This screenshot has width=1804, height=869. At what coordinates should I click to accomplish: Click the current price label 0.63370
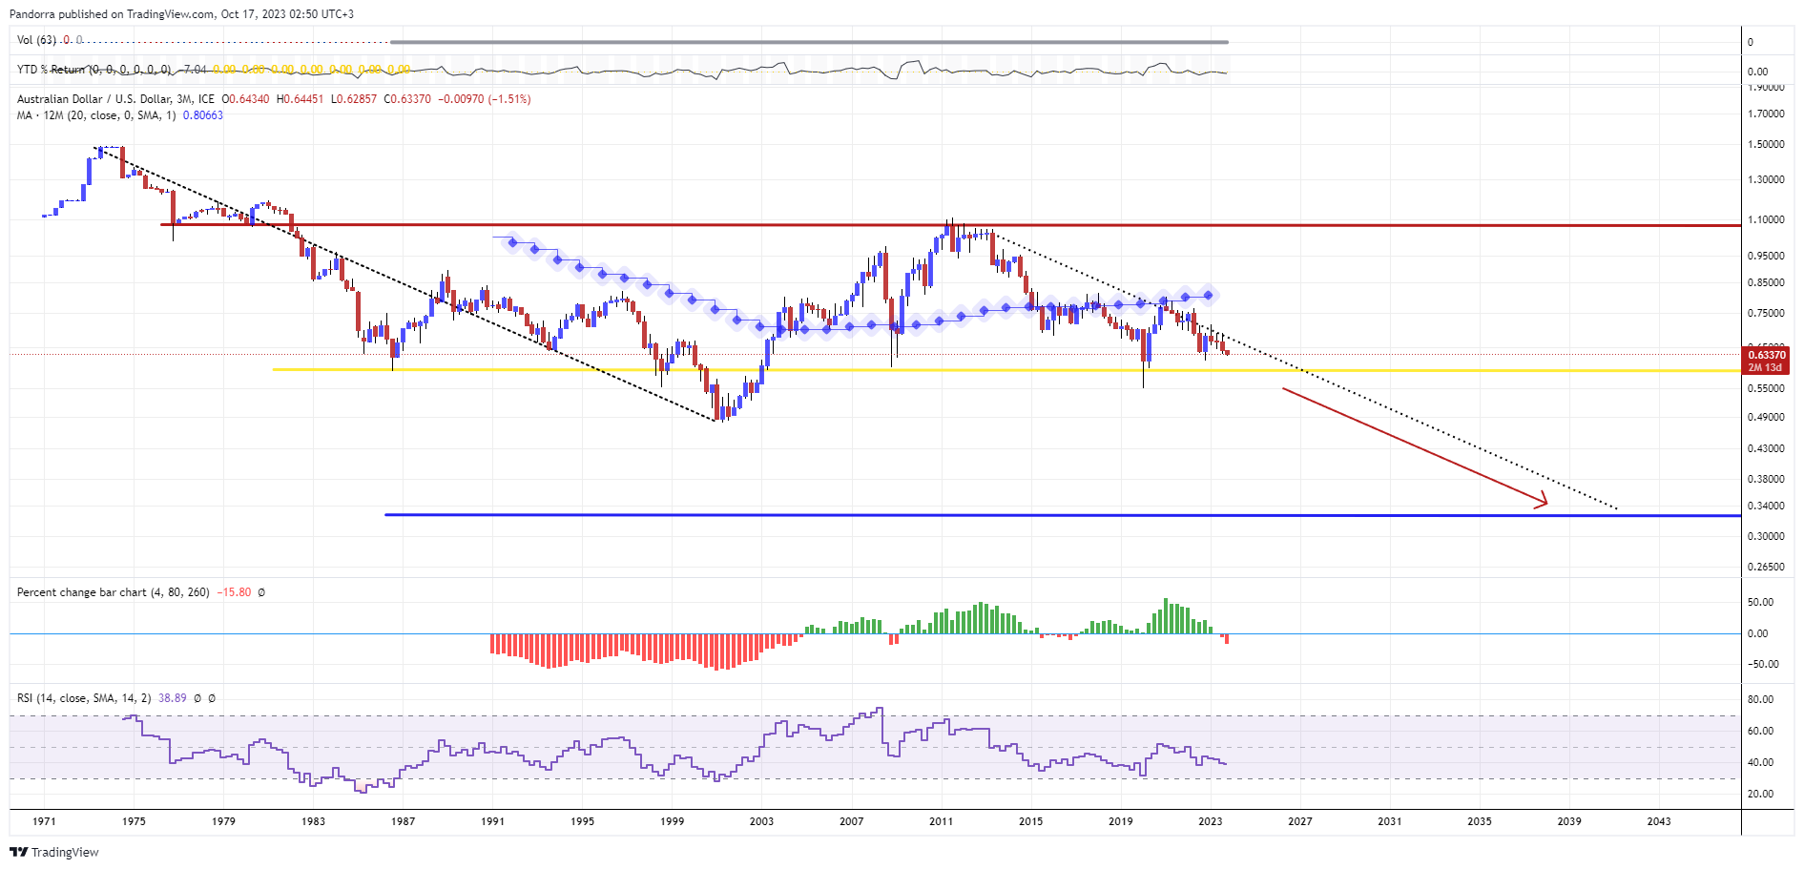coord(1766,355)
